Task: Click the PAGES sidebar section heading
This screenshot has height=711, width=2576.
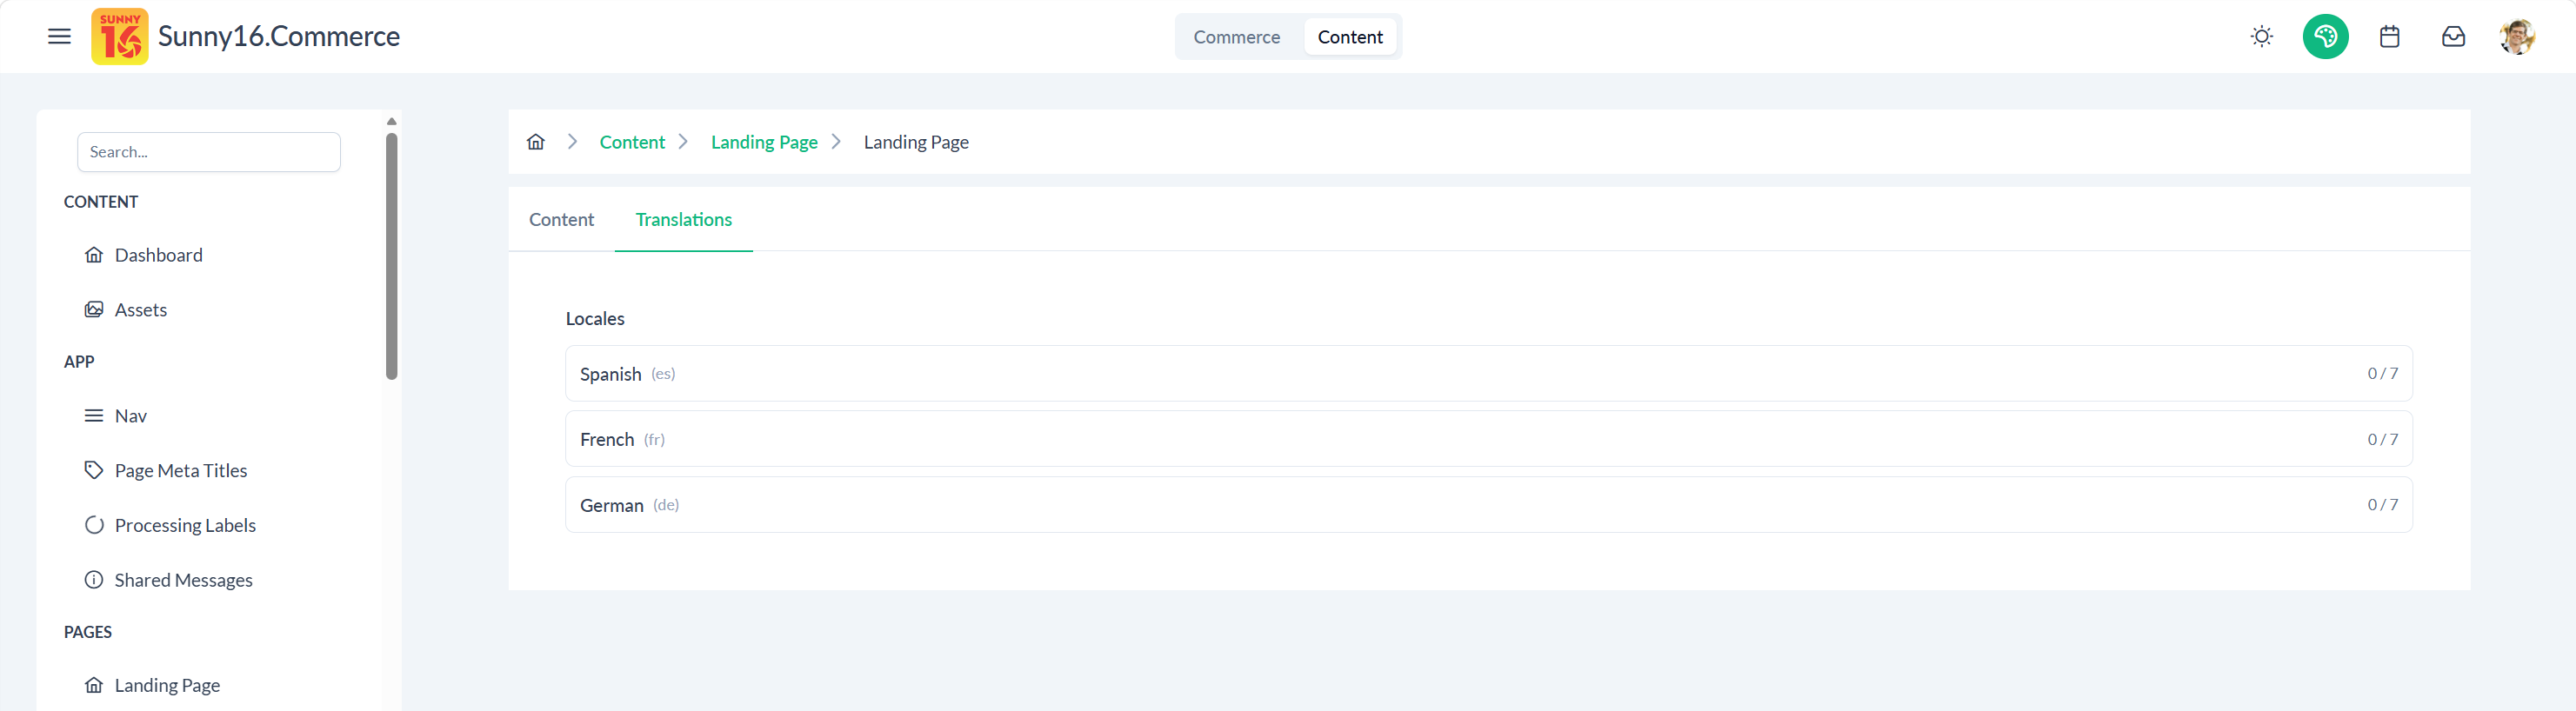Action: [88, 632]
